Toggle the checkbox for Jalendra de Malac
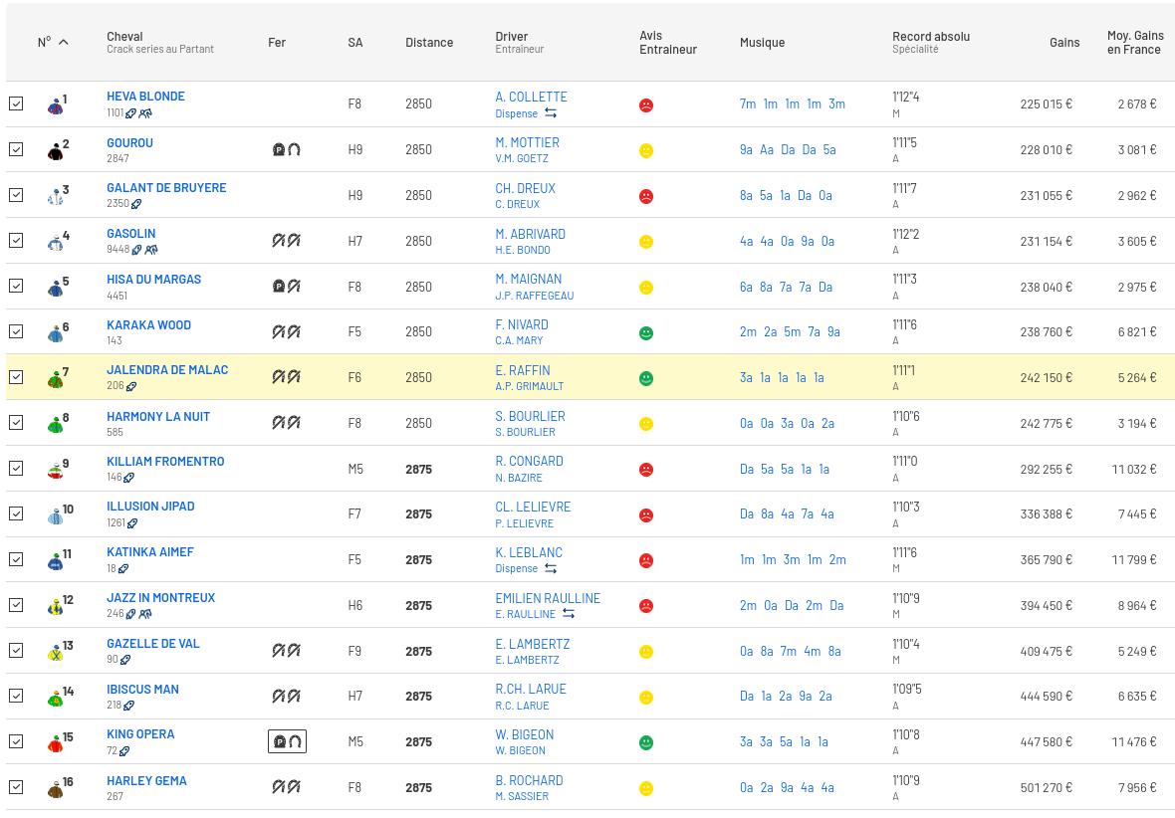This screenshot has width=1175, height=818. click(16, 377)
